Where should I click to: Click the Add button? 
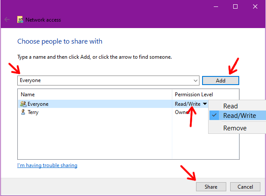coord(221,81)
